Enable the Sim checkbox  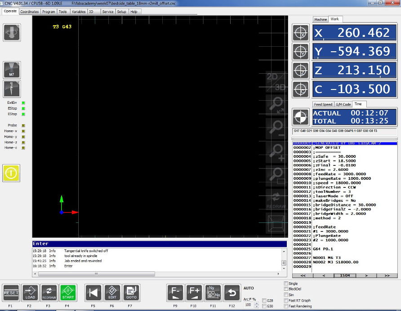(286, 295)
